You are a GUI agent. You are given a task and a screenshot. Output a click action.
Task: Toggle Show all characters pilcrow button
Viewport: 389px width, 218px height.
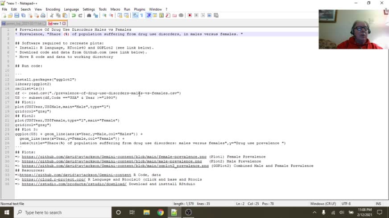[x=142, y=15]
